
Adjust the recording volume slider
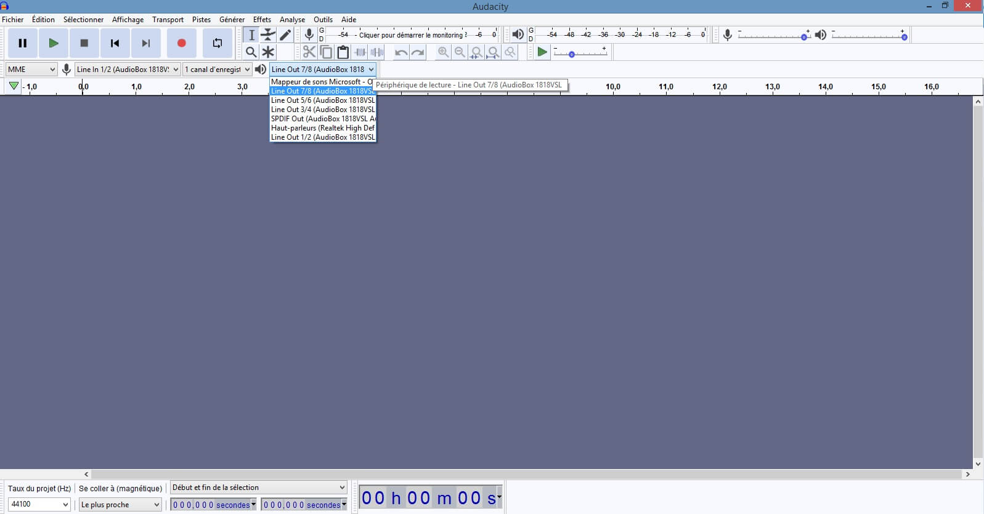(774, 36)
